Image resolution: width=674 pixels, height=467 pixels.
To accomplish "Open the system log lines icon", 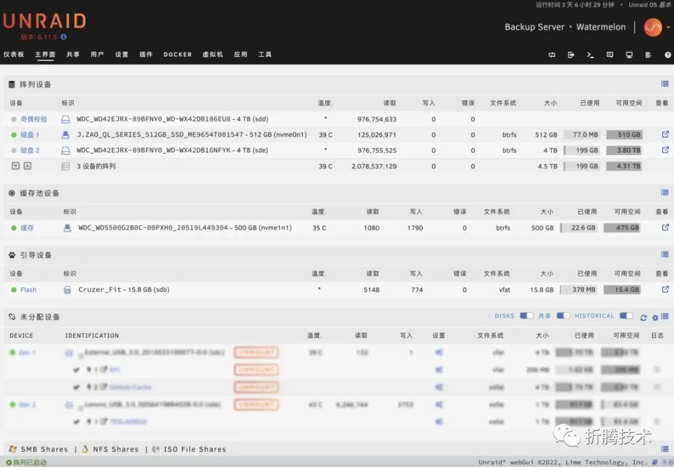I will (x=648, y=54).
